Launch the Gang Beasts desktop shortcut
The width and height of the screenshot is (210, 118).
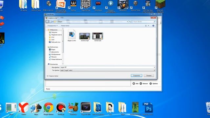click(98, 6)
